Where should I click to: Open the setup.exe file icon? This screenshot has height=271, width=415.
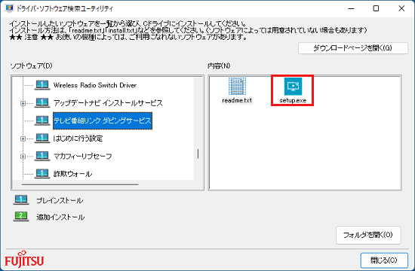pos(293,87)
